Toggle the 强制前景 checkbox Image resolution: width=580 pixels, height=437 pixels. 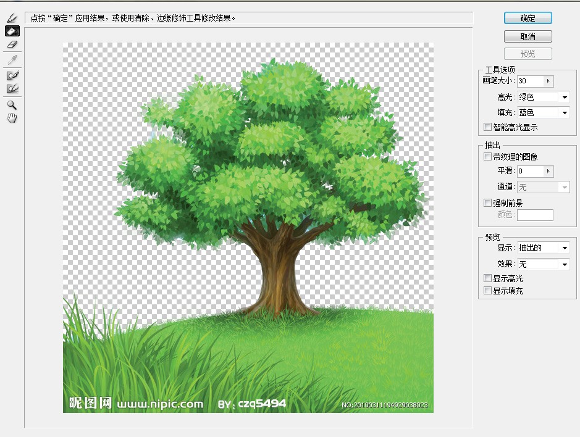[488, 203]
